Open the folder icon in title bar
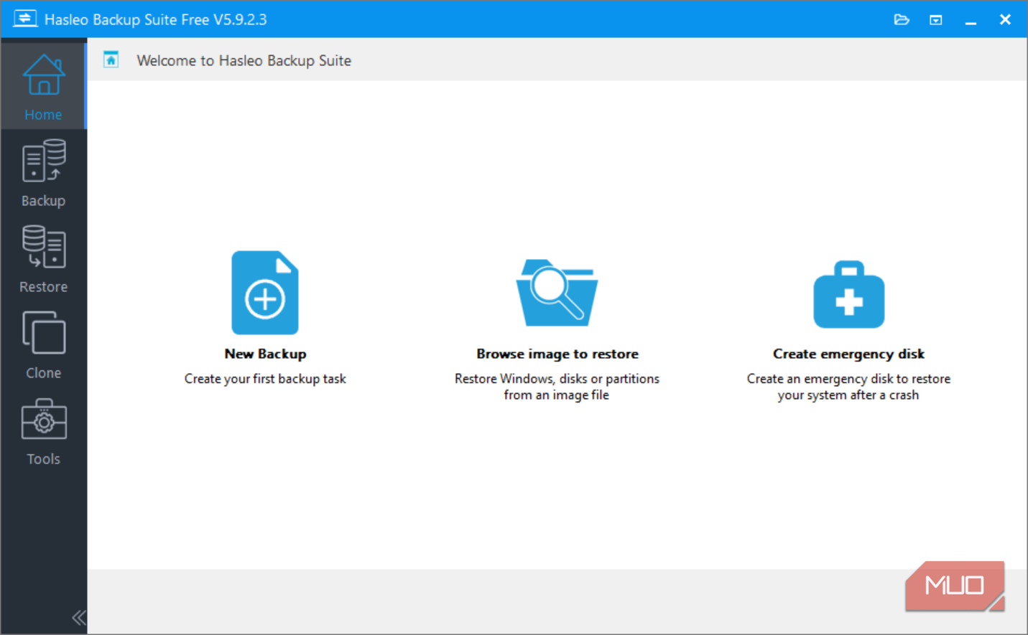Image resolution: width=1028 pixels, height=635 pixels. tap(902, 19)
